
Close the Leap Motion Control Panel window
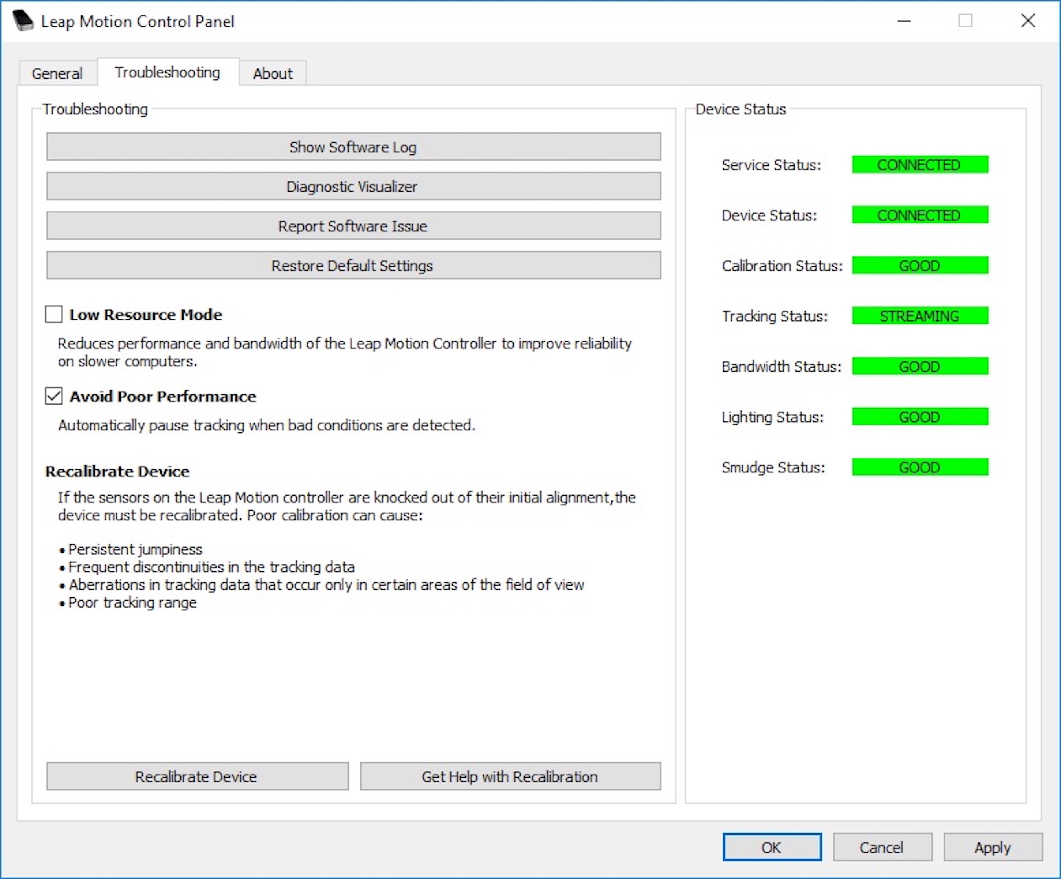[1028, 21]
